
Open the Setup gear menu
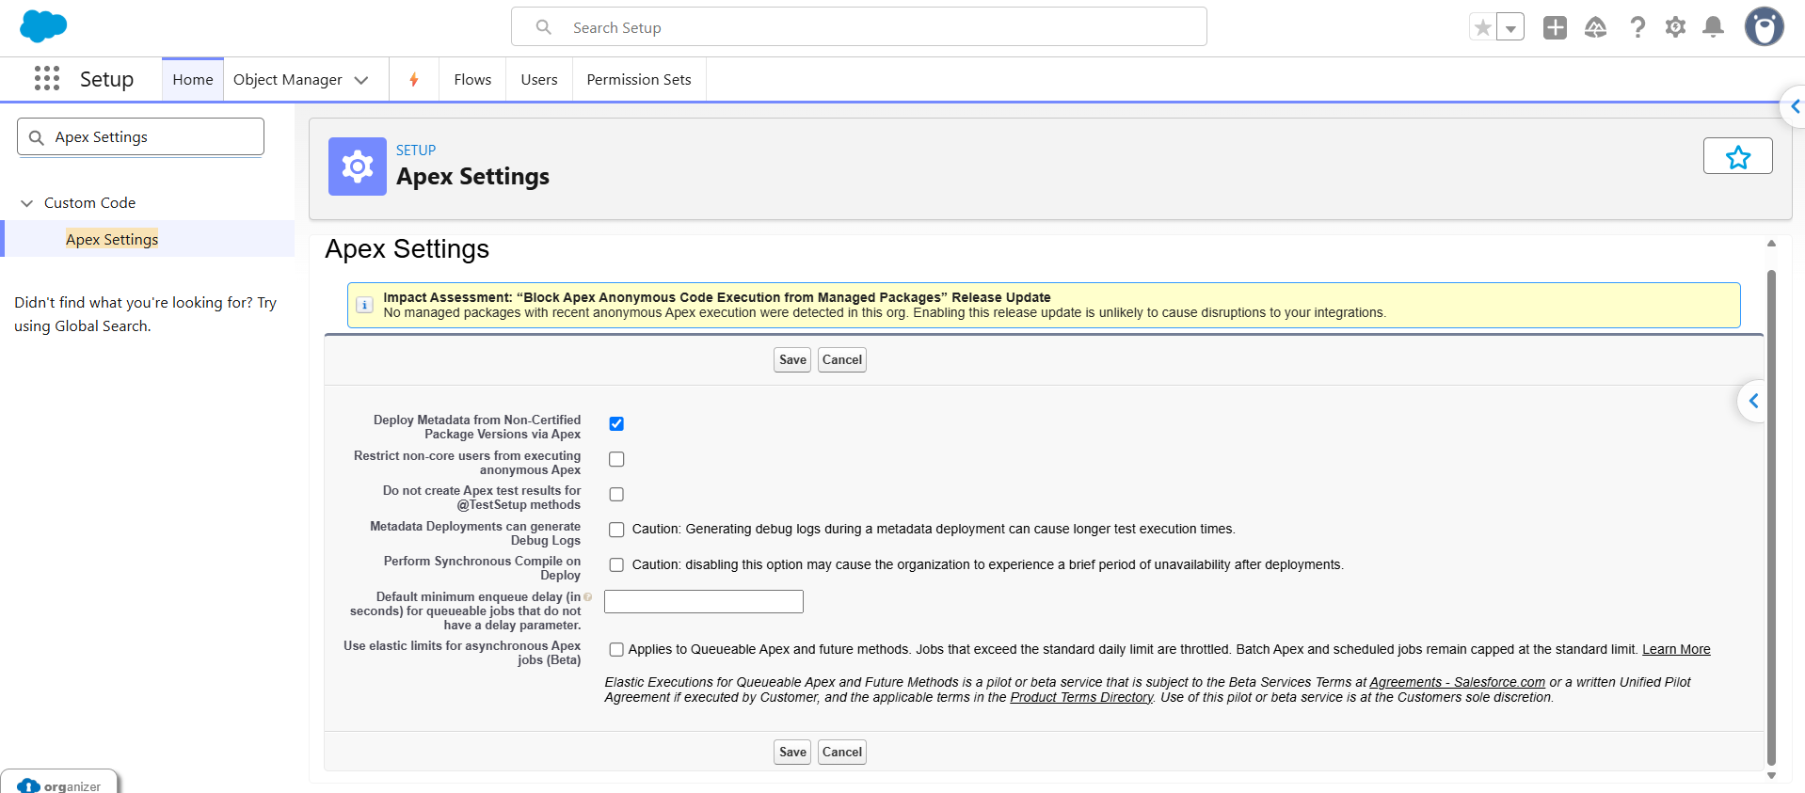click(1675, 27)
